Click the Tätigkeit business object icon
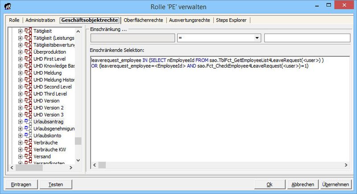Viewport: 357px width, 194px height. click(28, 31)
